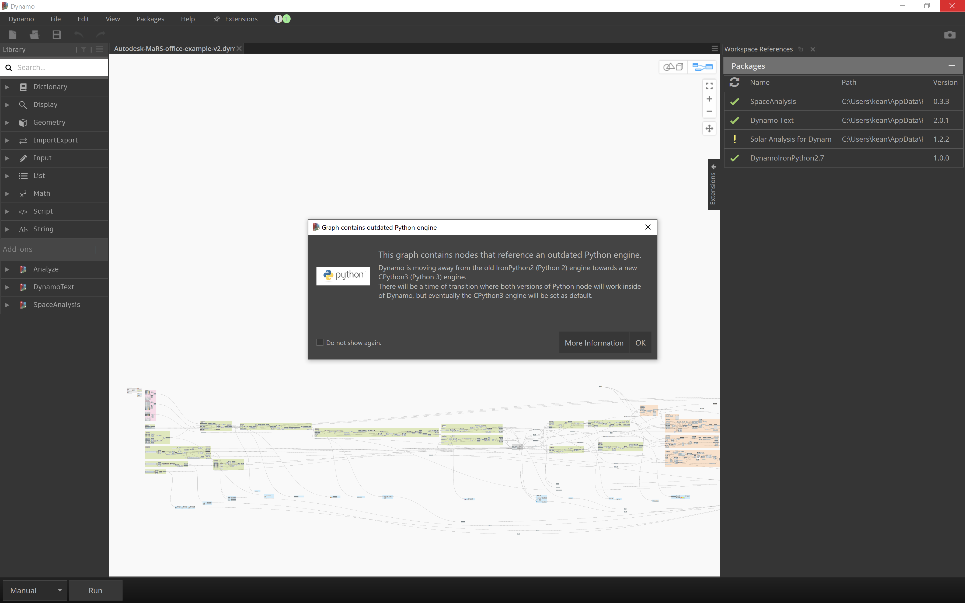This screenshot has height=603, width=965.
Task: Refresh the packages list icon
Action: (734, 82)
